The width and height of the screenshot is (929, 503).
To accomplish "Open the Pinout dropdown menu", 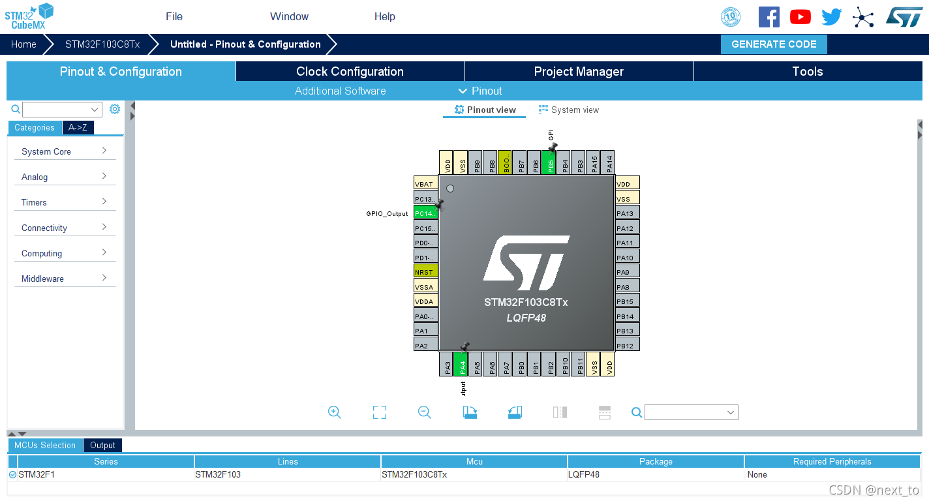I will point(480,91).
